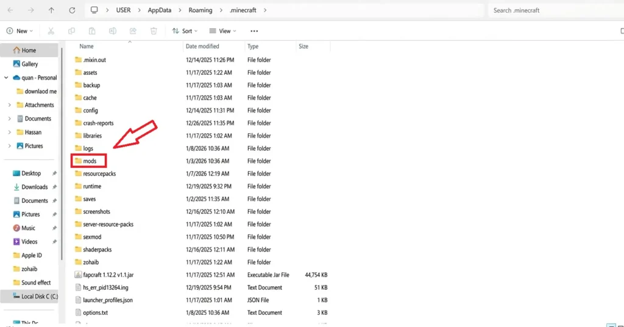Select the server-resource-packs folder

[104, 224]
